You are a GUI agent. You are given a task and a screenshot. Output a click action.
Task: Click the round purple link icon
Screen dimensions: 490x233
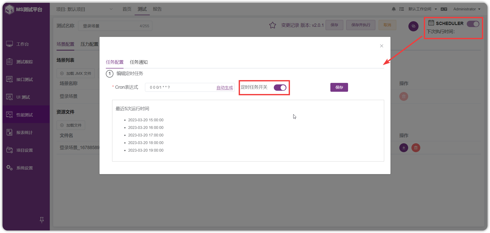[413, 26]
